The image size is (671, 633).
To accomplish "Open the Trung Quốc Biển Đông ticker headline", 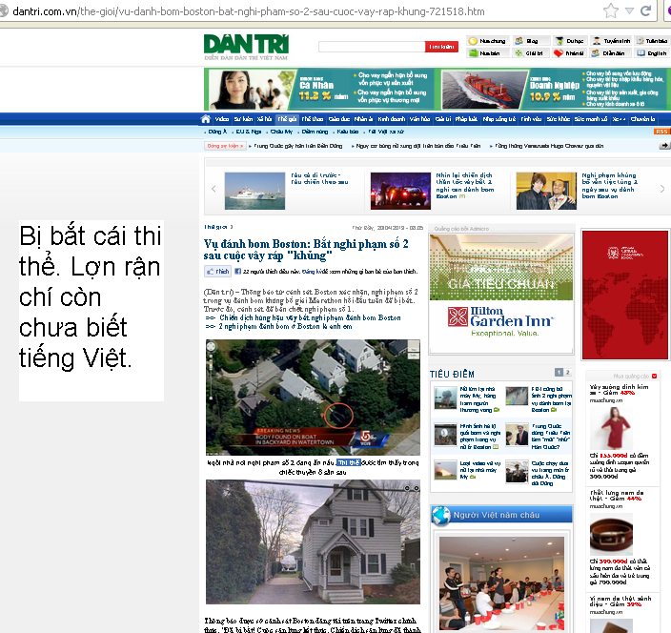I will (x=297, y=146).
